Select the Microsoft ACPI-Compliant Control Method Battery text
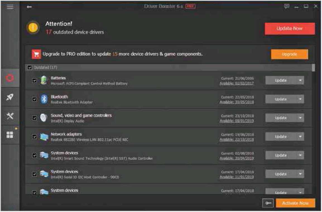 (89, 84)
